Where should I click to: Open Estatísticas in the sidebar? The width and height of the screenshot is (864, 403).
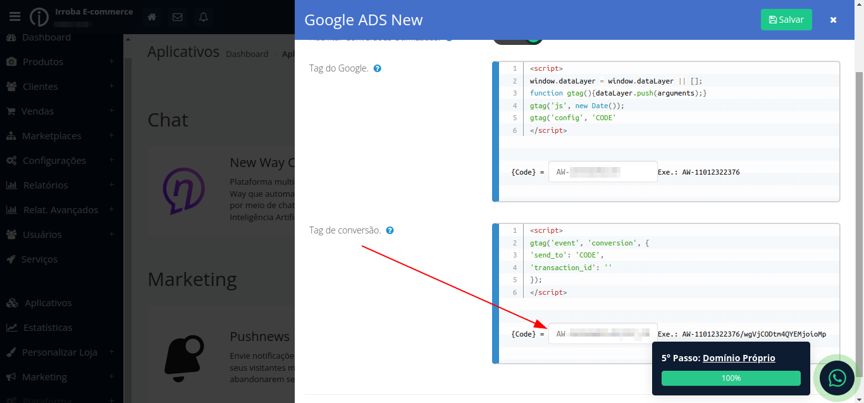(x=47, y=328)
